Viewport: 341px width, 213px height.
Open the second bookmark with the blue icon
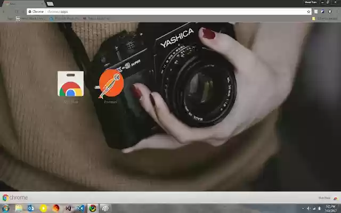64,19
